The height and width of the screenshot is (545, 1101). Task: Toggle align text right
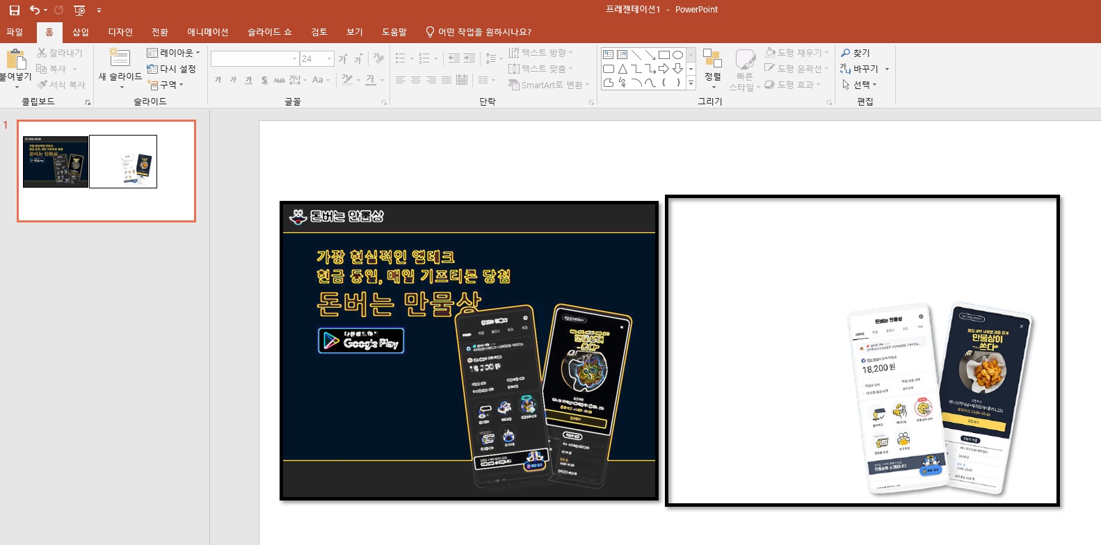431,80
